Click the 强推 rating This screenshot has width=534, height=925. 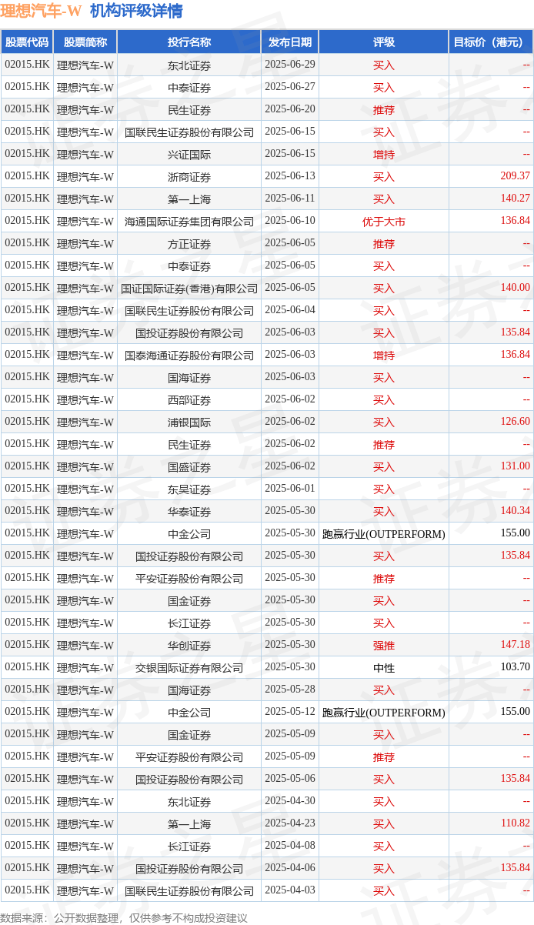pos(384,646)
